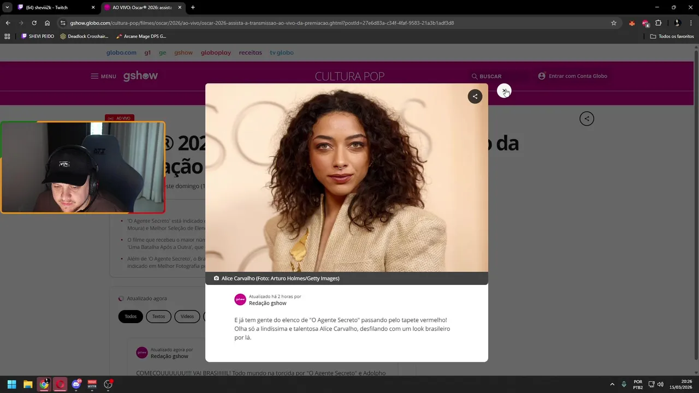Open Discord from the taskbar

point(76,384)
